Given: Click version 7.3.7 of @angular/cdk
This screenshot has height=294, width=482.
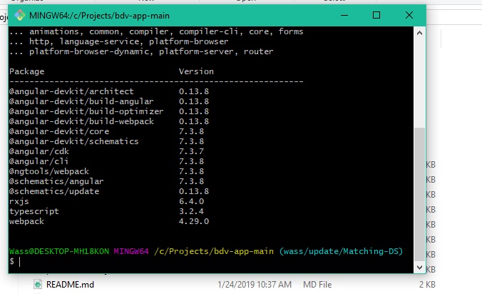Looking at the screenshot, I should pos(192,151).
